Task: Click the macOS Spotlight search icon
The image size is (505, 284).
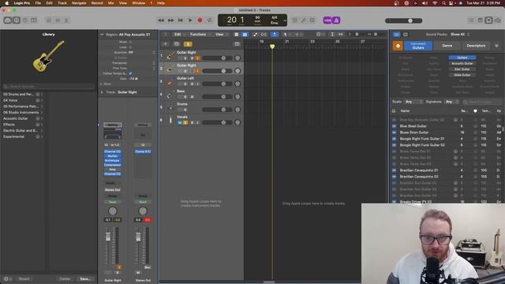Action: tap(443, 3)
